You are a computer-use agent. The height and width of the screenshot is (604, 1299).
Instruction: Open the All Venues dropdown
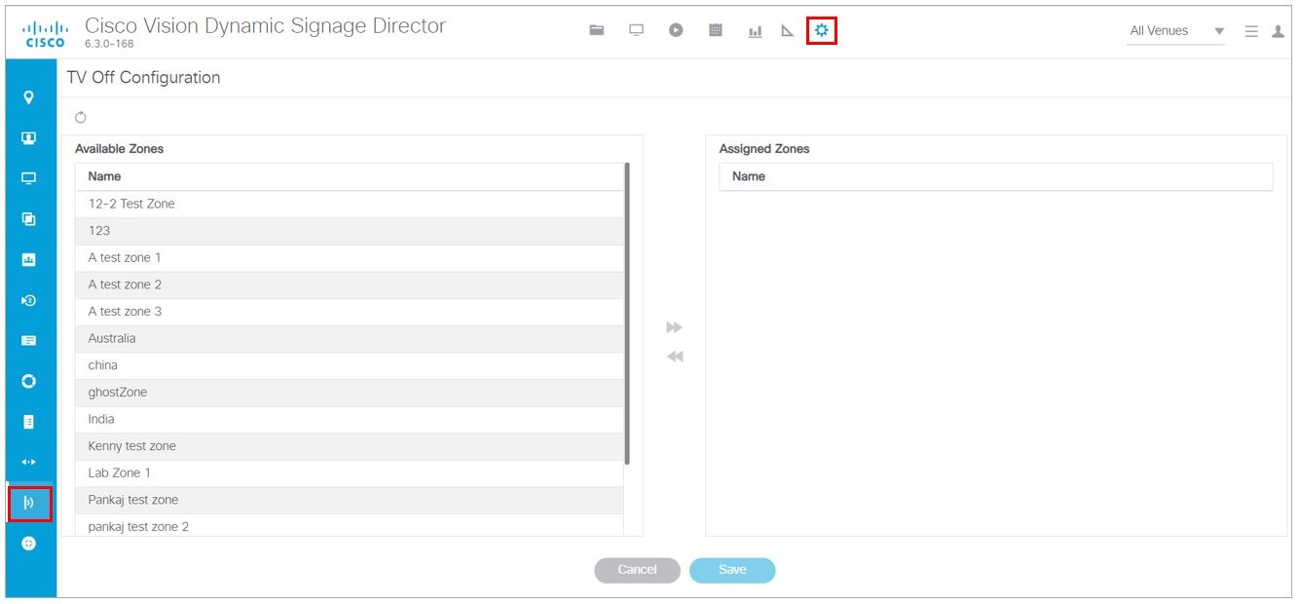(x=1176, y=31)
